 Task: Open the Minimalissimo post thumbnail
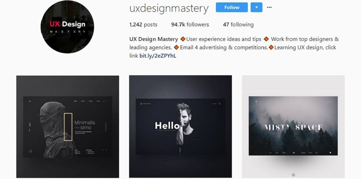pyautogui.click(x=68, y=127)
